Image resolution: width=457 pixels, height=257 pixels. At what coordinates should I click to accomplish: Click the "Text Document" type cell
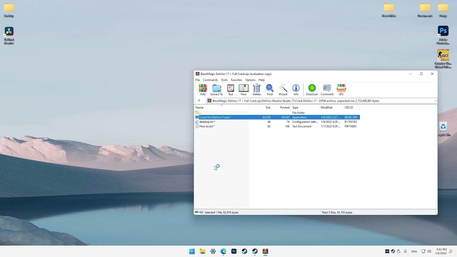(x=302, y=126)
